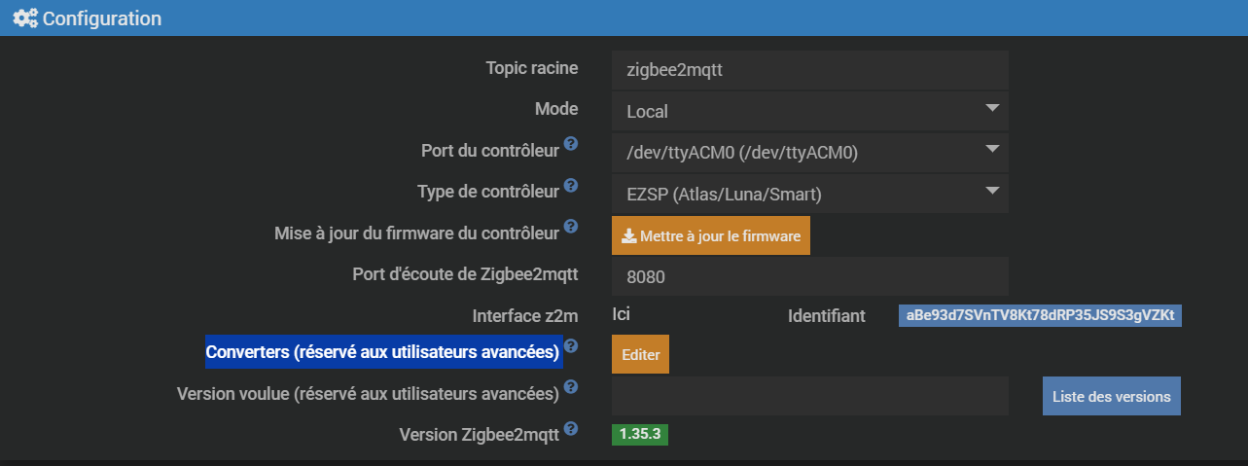Click the identifier key badge
The width and height of the screenshot is (1248, 466).
(x=1041, y=315)
